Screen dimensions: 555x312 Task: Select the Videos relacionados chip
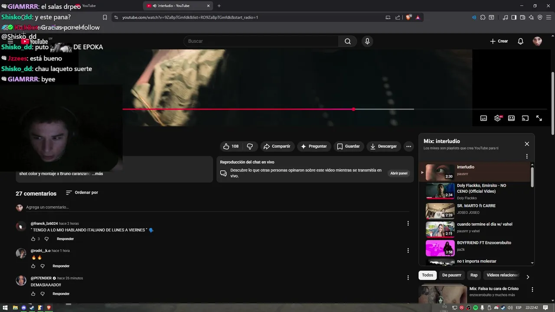tap(502, 275)
